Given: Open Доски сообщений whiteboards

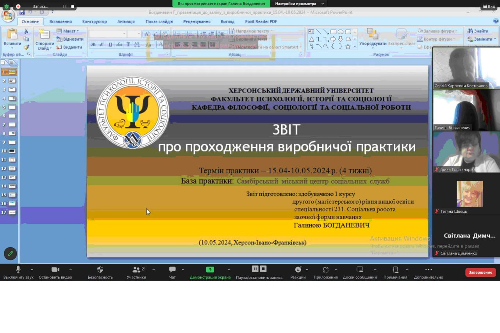Looking at the screenshot, I should pos(360,272).
